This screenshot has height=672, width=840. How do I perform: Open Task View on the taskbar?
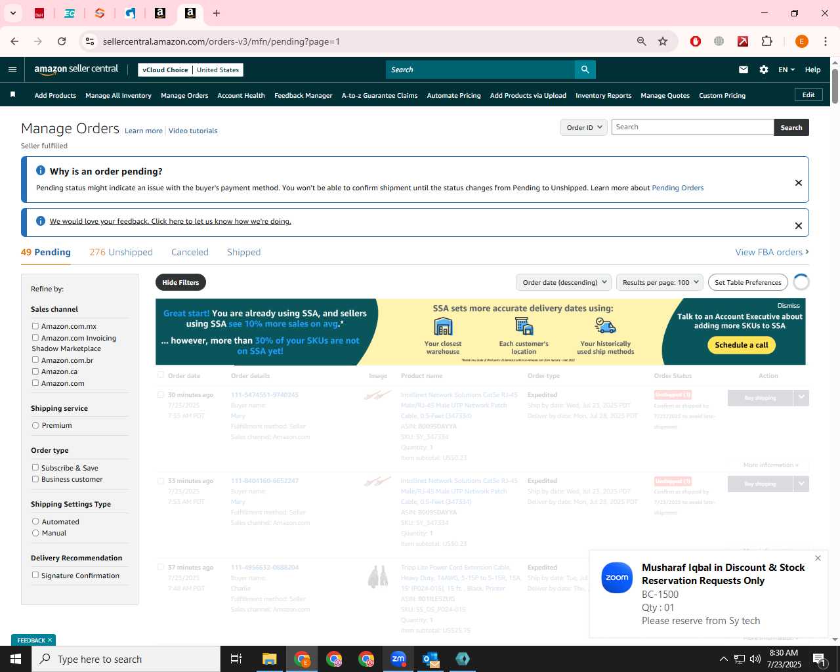pos(236,659)
